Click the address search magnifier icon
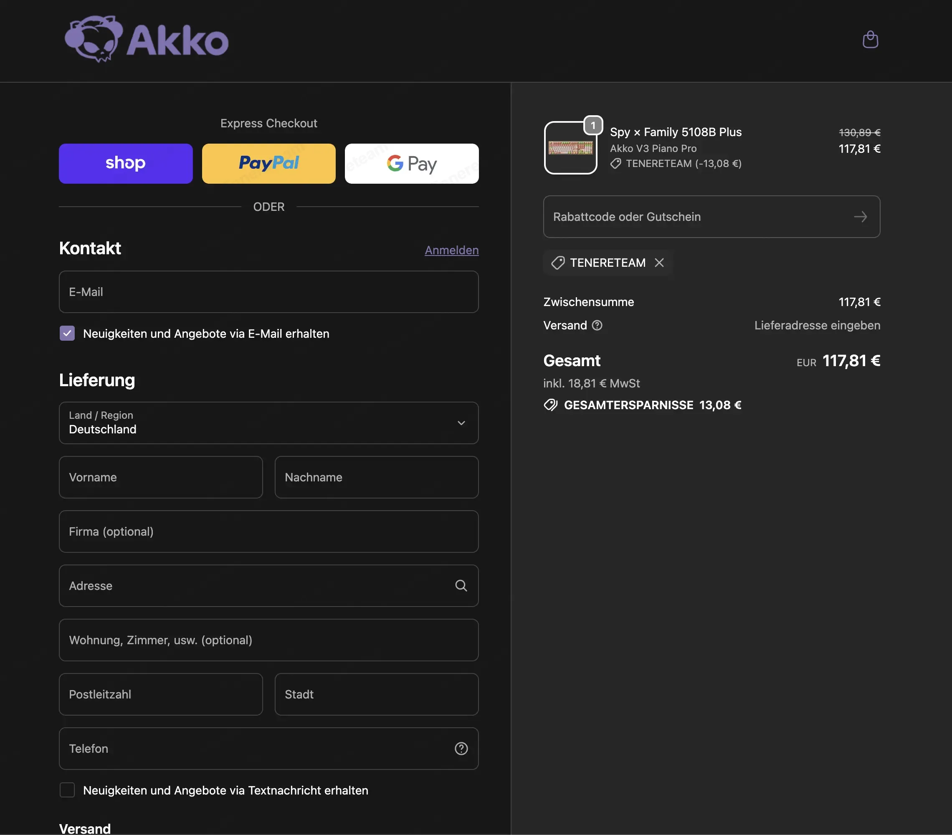The width and height of the screenshot is (952, 835). (461, 586)
